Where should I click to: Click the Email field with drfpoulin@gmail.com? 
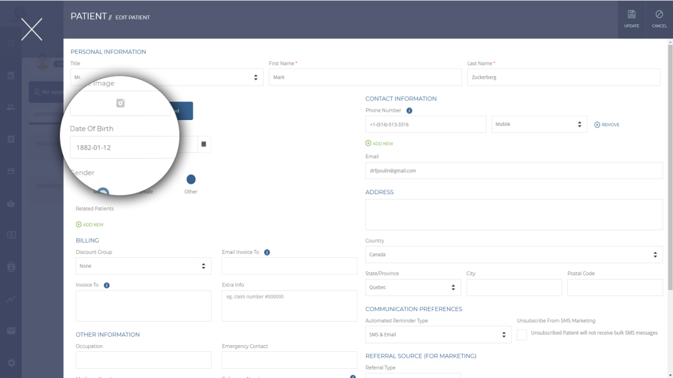coord(514,171)
